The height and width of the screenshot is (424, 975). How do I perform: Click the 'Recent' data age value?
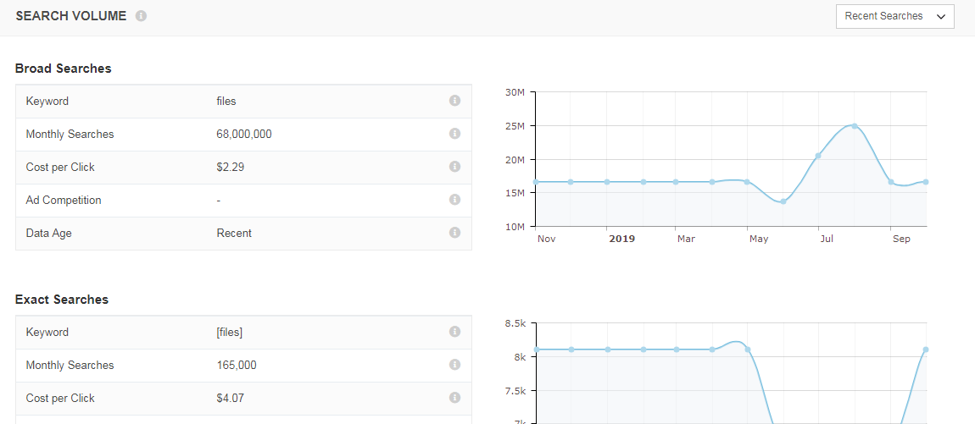tap(234, 234)
